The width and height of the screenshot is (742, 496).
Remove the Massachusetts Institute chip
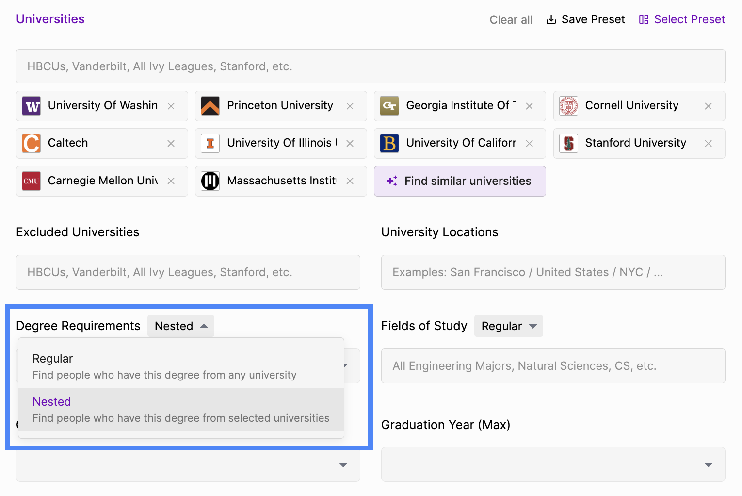tap(350, 181)
